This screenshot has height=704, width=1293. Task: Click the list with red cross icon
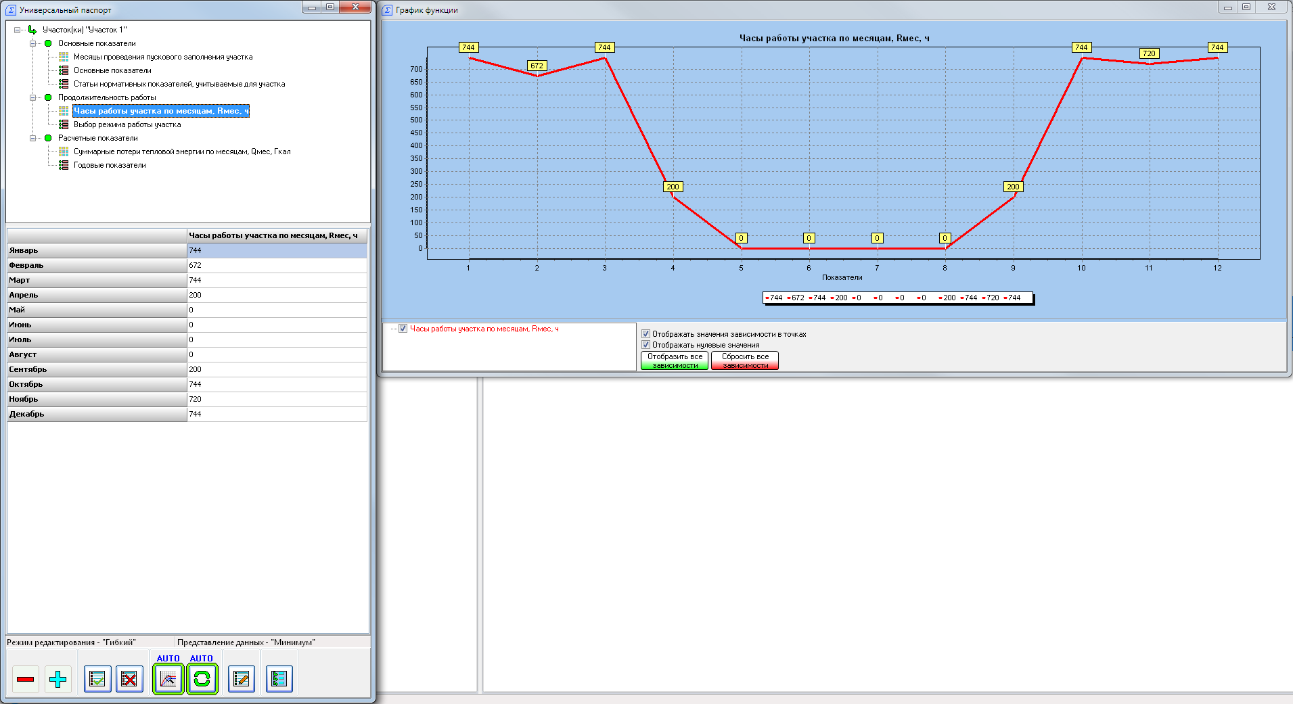(x=129, y=679)
